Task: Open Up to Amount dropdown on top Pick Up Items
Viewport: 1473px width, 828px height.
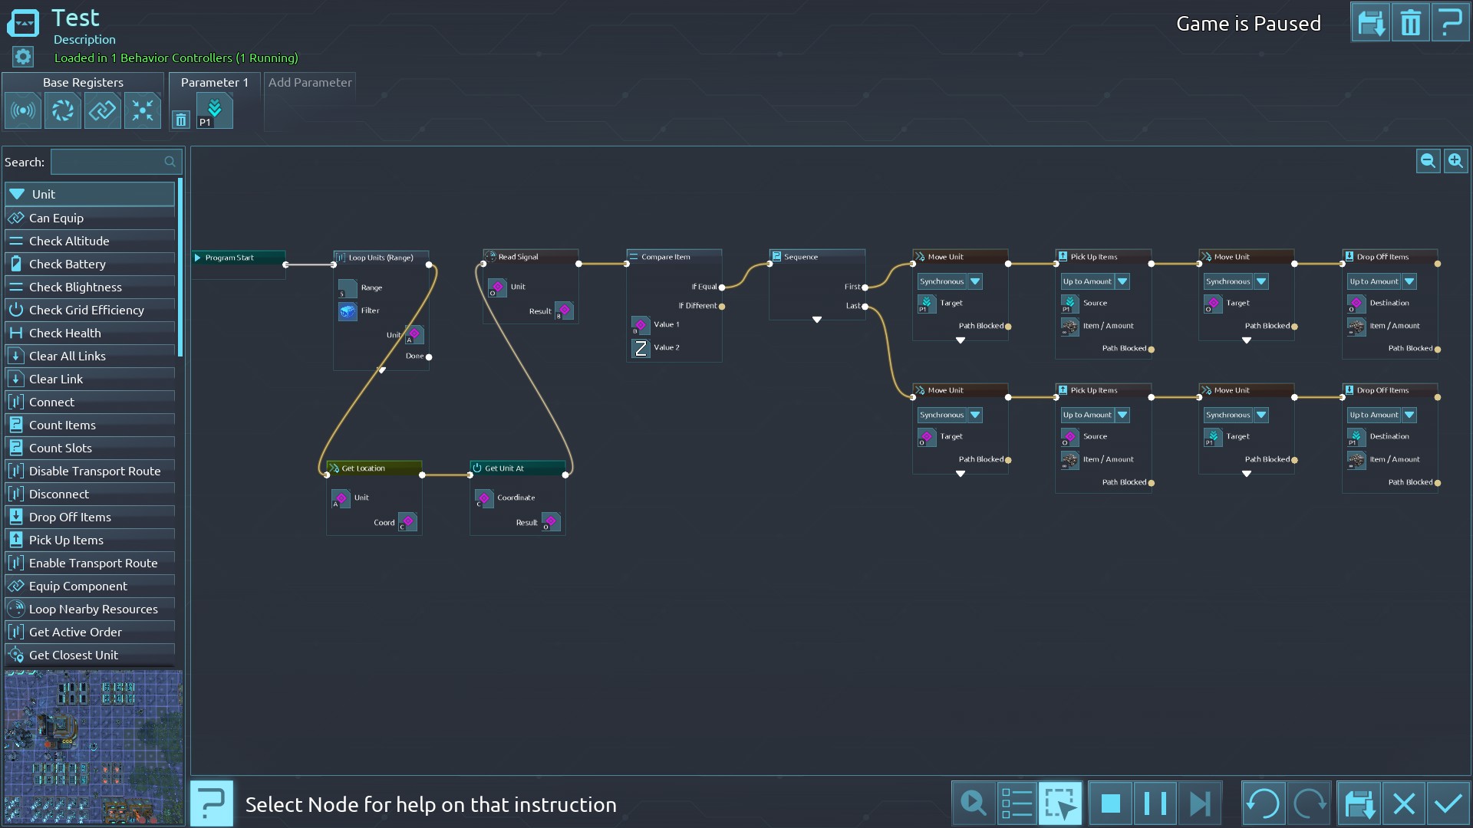Action: [x=1122, y=281]
